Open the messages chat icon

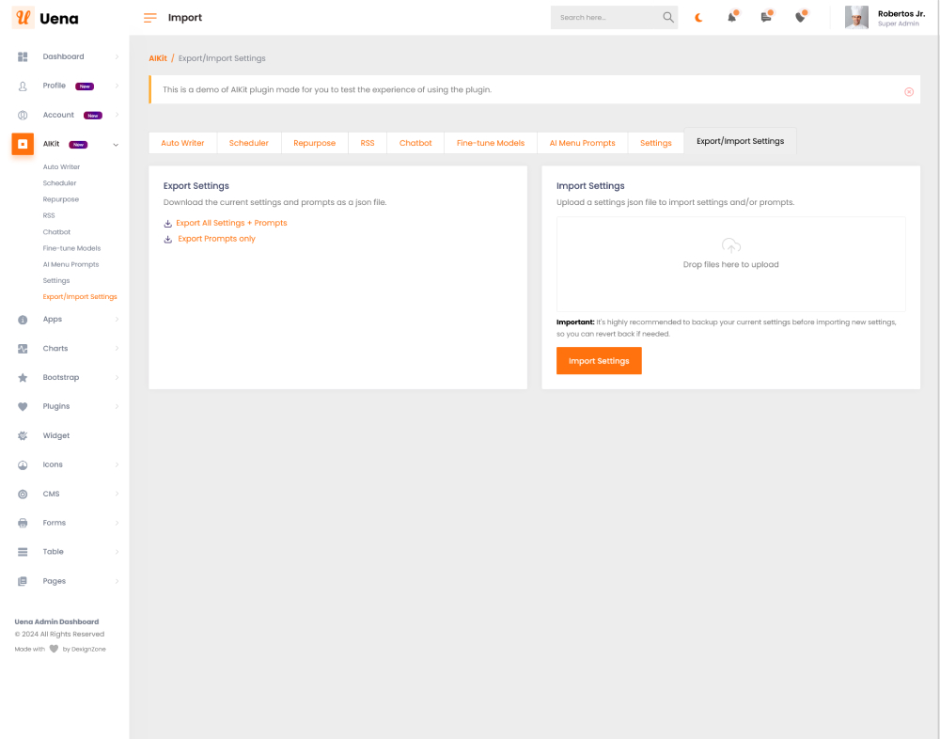point(766,17)
